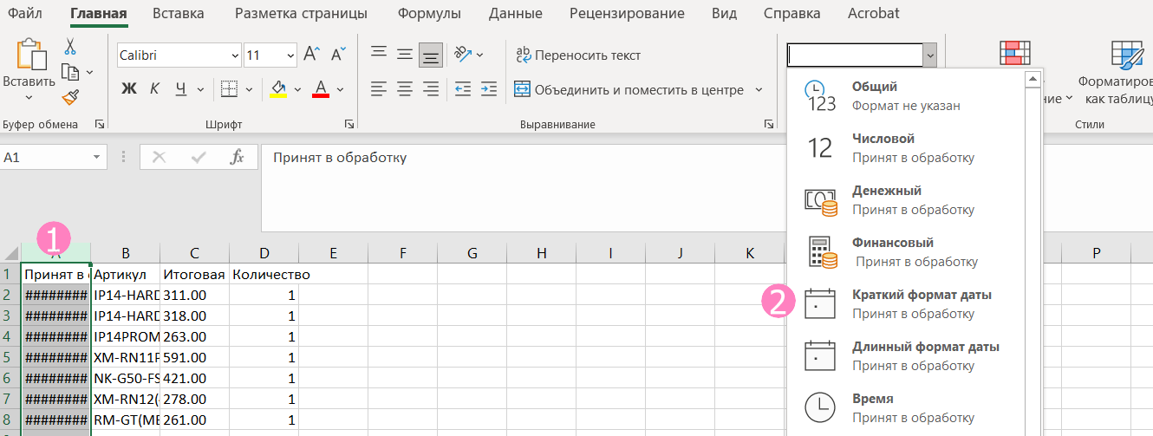Screen dimensions: 1153x436
Task: Click Объединить и поместить в центре
Action: (x=629, y=89)
